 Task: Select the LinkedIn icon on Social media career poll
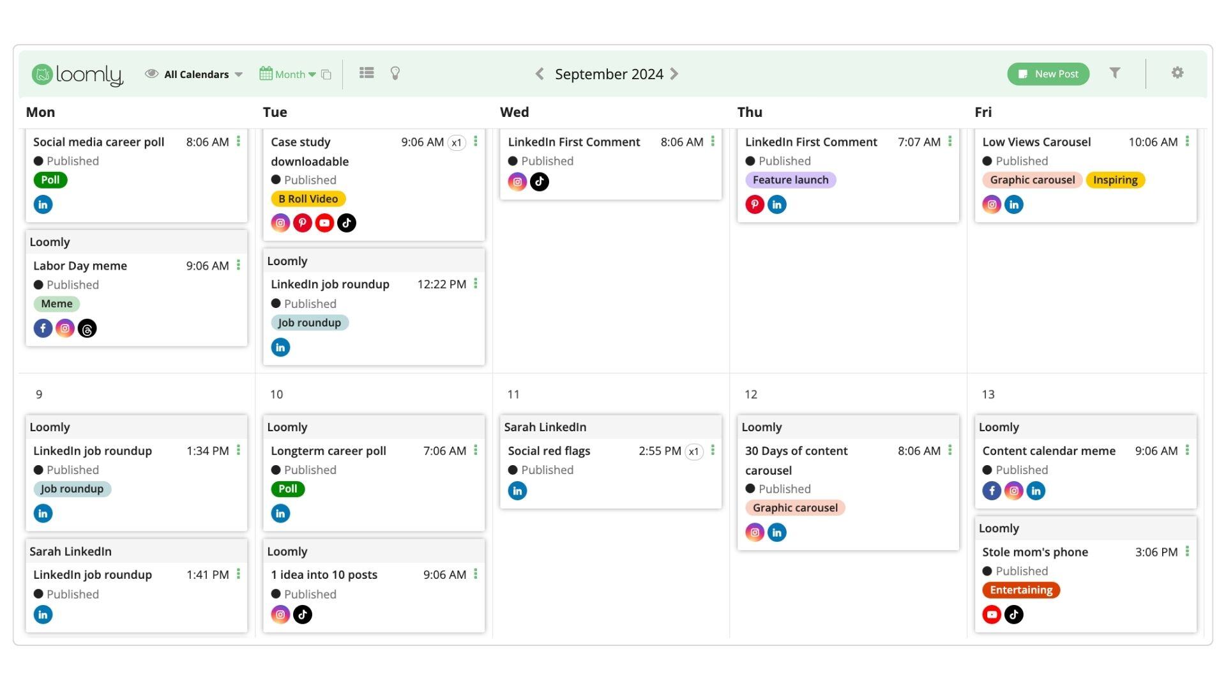coord(43,204)
